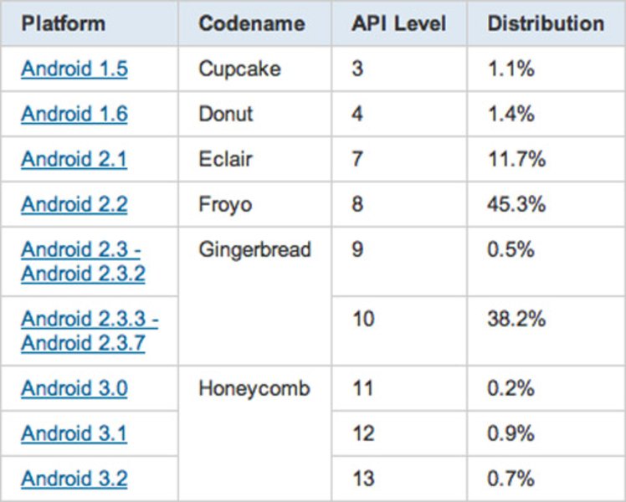Image resolution: width=626 pixels, height=502 pixels.
Task: Select the Android 3.2 link
Action: [74, 479]
